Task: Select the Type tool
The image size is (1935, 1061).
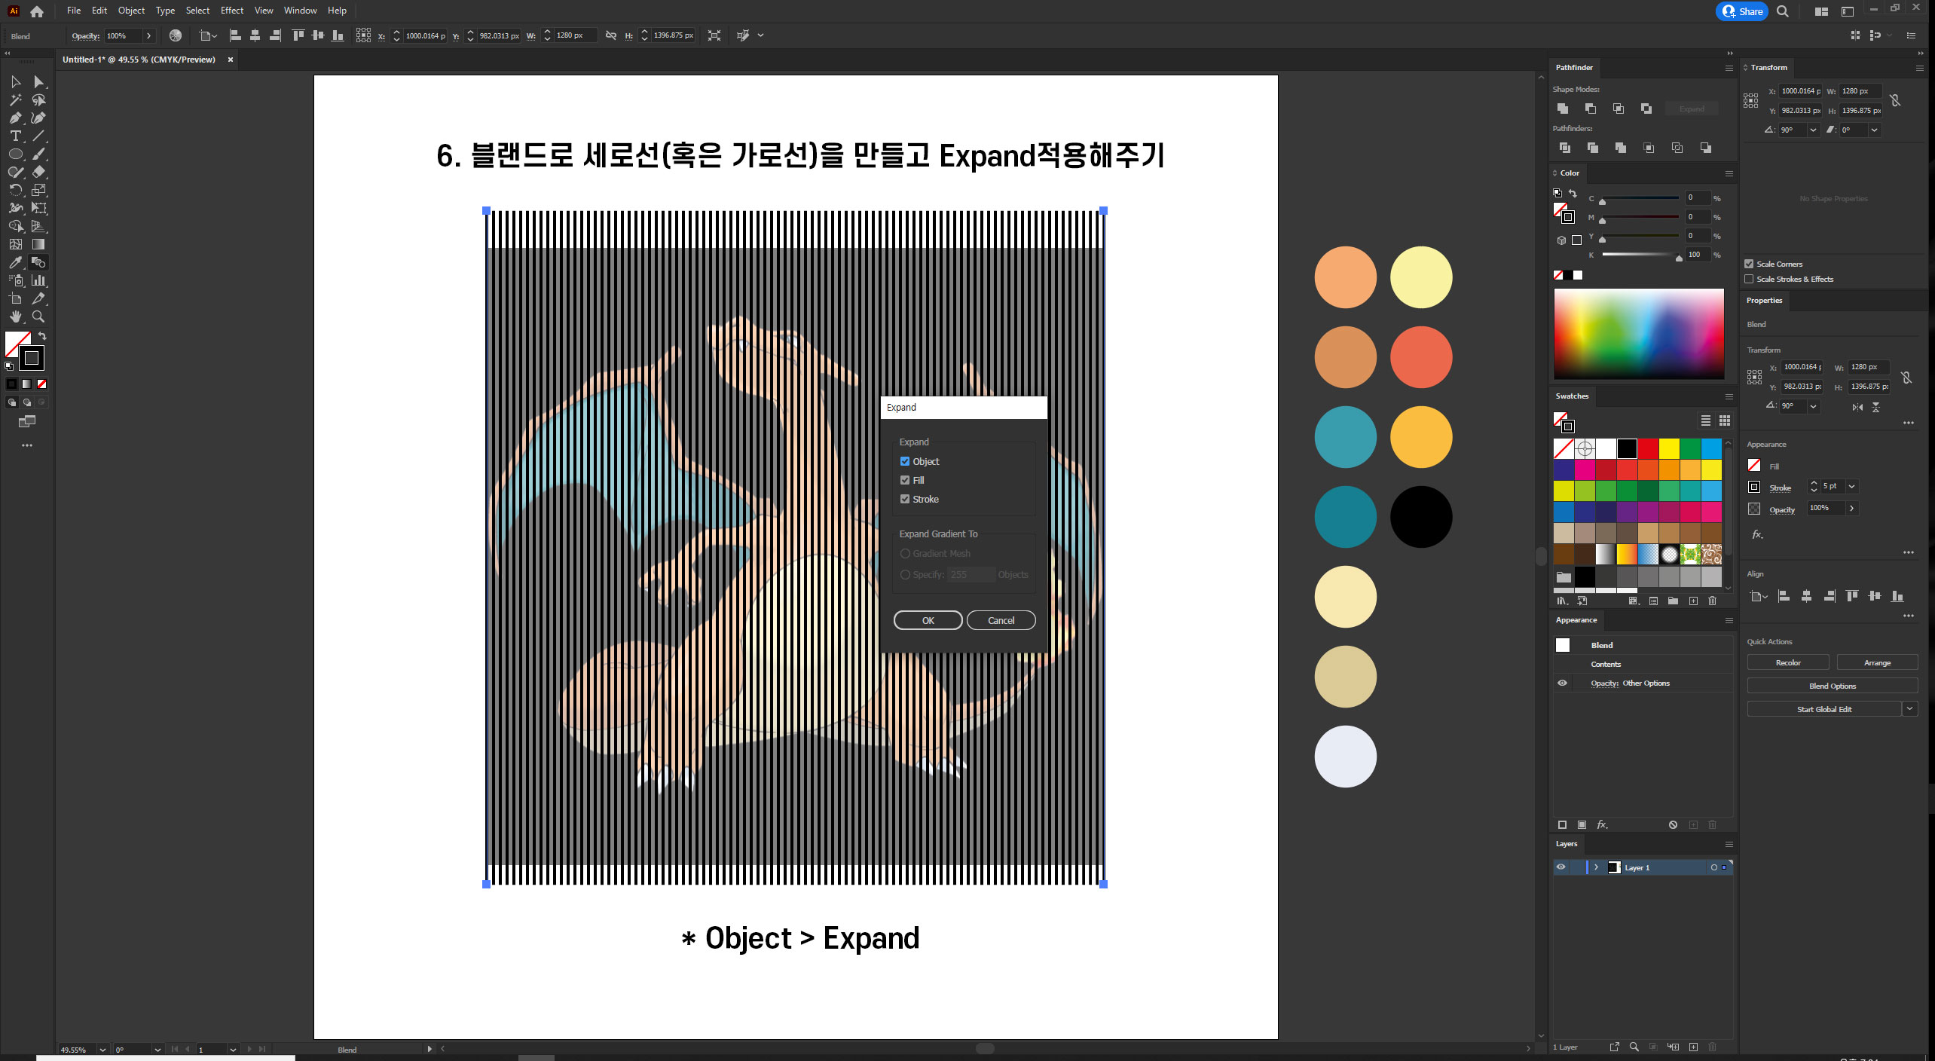Action: pyautogui.click(x=15, y=136)
